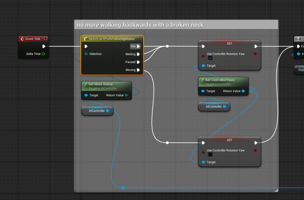The height and width of the screenshot is (200, 304).
Task: Click the lower SET node red boolean output pin
Action: click(x=256, y=150)
